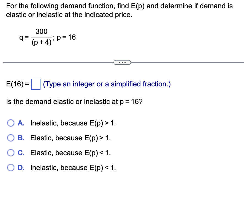
Task: Pick answer D, Inelastic because E(p) < 1
Action: coord(11,168)
